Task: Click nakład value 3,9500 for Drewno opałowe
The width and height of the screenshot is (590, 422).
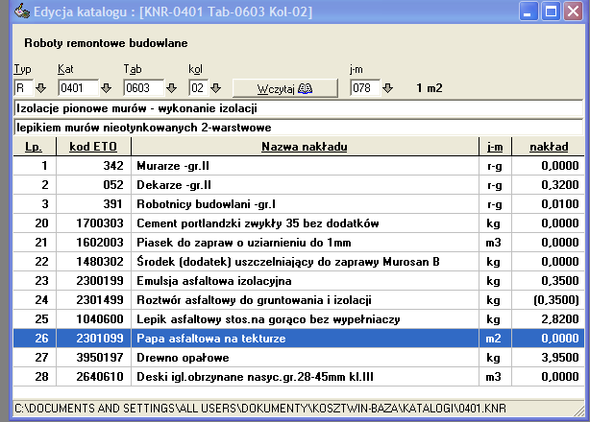Action: point(560,358)
